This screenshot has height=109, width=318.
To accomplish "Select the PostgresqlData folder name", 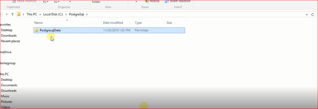I will point(50,31).
